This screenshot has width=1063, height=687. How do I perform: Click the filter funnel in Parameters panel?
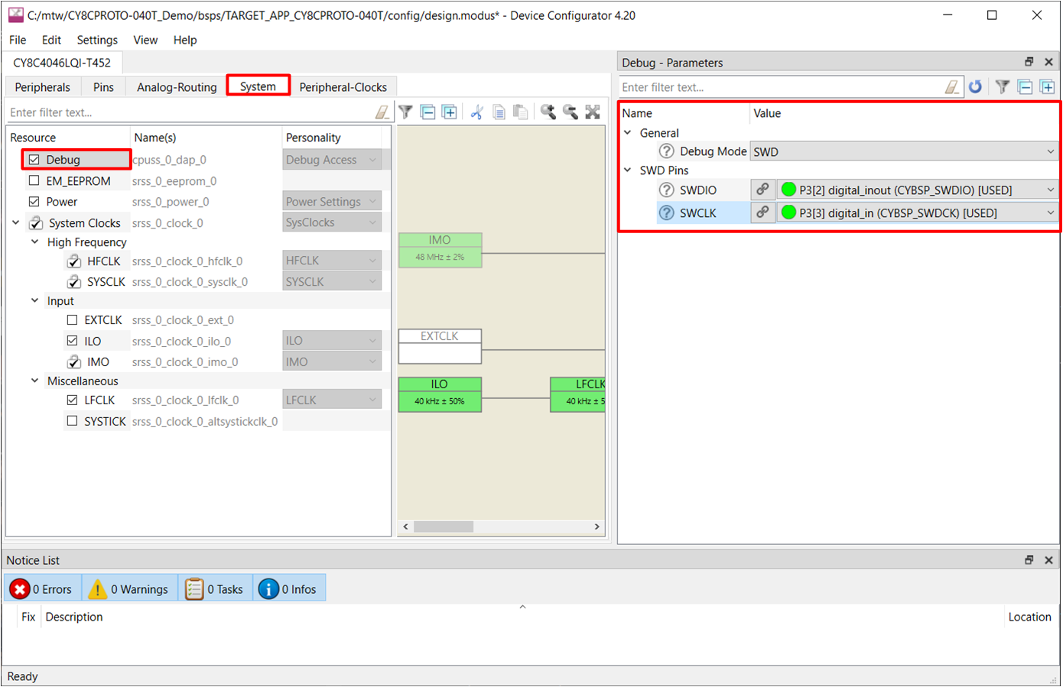(x=1003, y=87)
